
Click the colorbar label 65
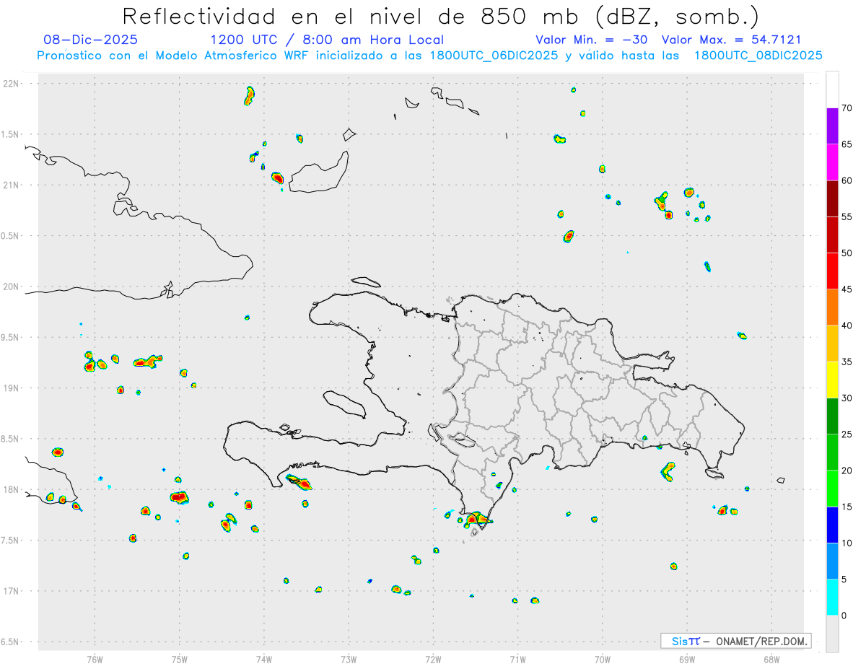[x=847, y=144]
